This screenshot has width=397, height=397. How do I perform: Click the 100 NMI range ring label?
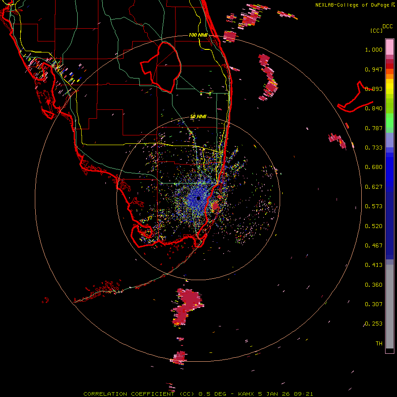tap(198, 35)
